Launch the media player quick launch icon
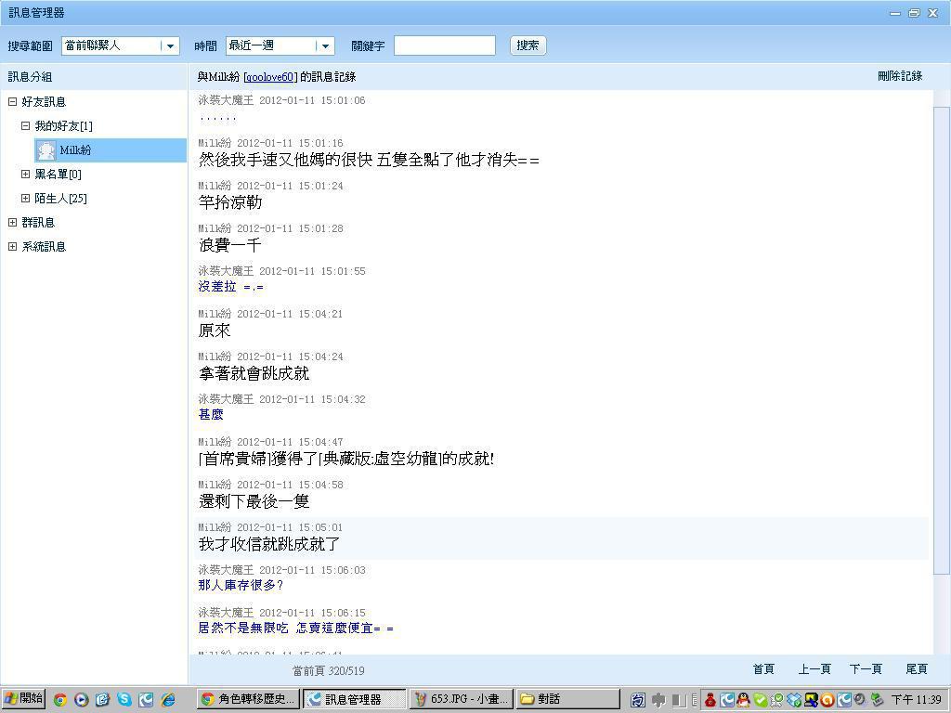Screen dimensions: 951x713 82,699
